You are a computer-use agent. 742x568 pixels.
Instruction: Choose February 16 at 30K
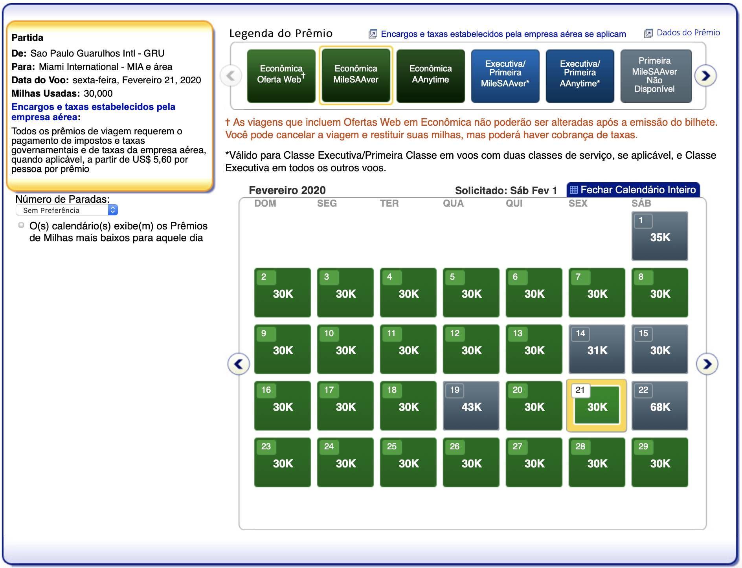pyautogui.click(x=283, y=406)
